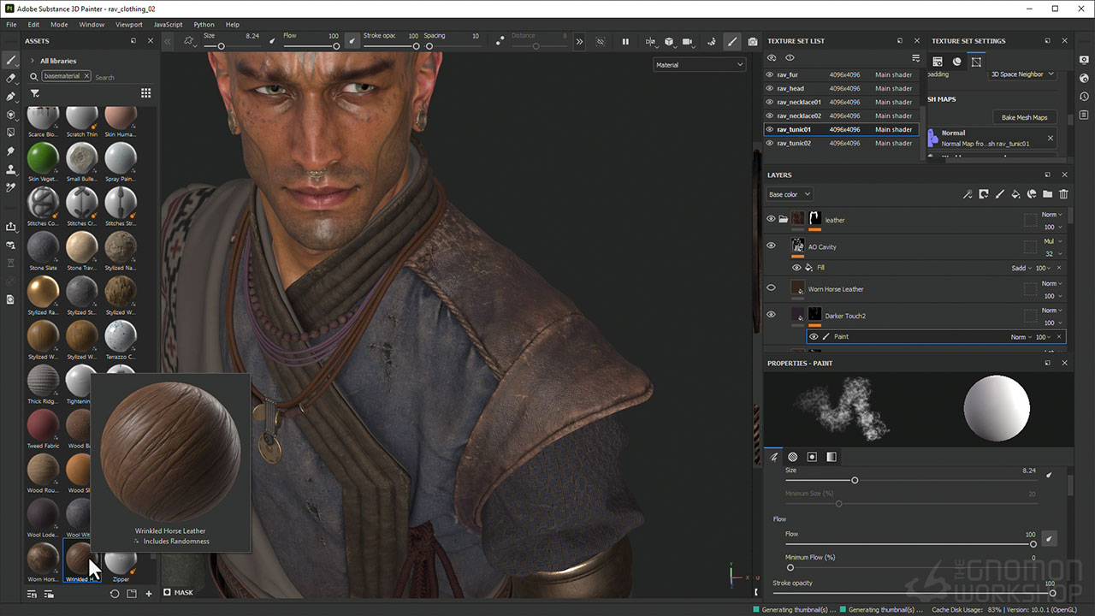Viewport: 1095px width, 616px height.
Task: Open the Base color channel dropdown
Action: [x=789, y=194]
